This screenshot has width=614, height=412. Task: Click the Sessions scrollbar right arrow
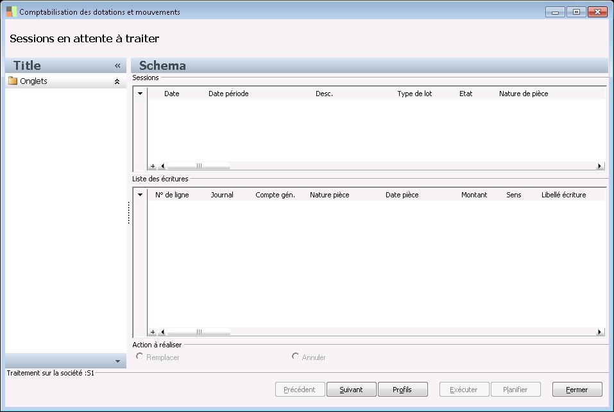click(599, 166)
